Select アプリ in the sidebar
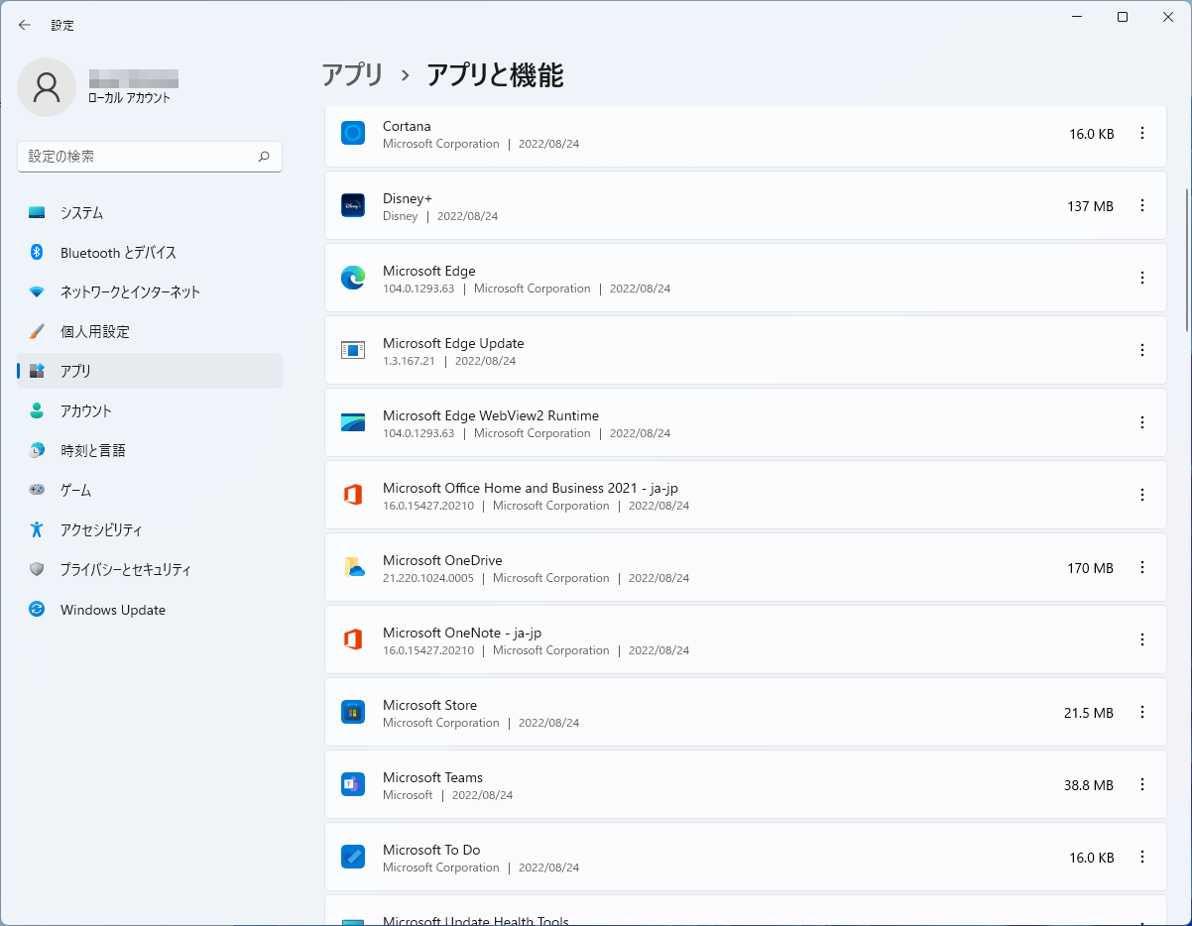 [150, 371]
